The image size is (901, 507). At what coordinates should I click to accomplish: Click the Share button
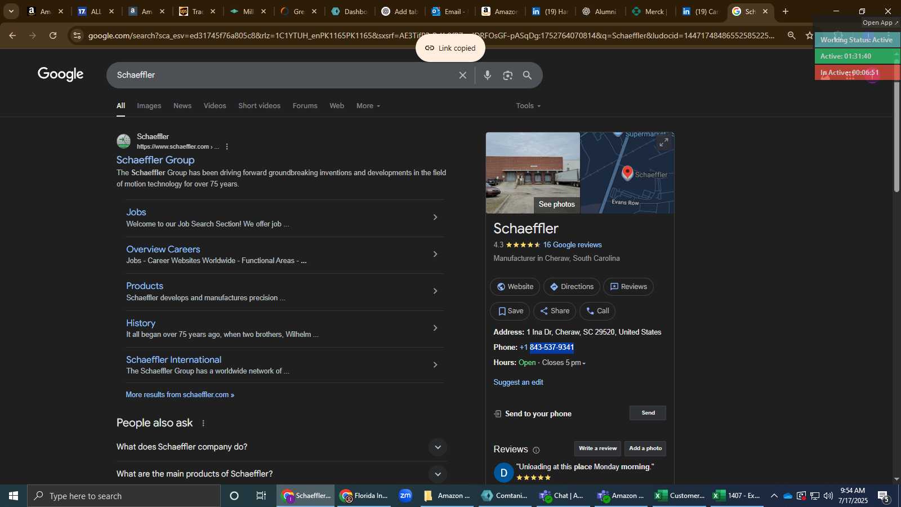[555, 311]
